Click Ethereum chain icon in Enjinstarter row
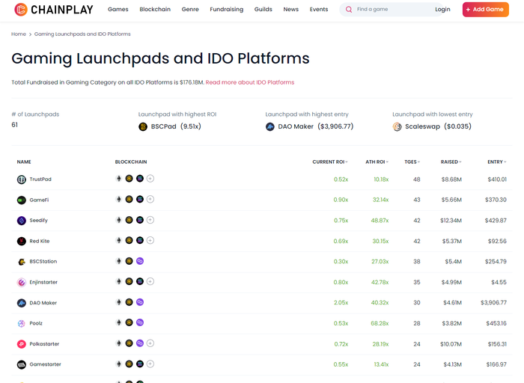 click(x=118, y=281)
